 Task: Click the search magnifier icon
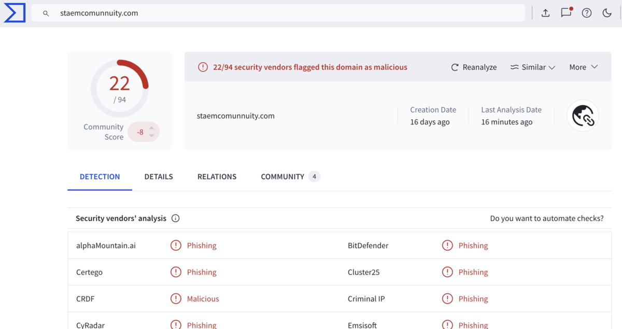[x=46, y=13]
